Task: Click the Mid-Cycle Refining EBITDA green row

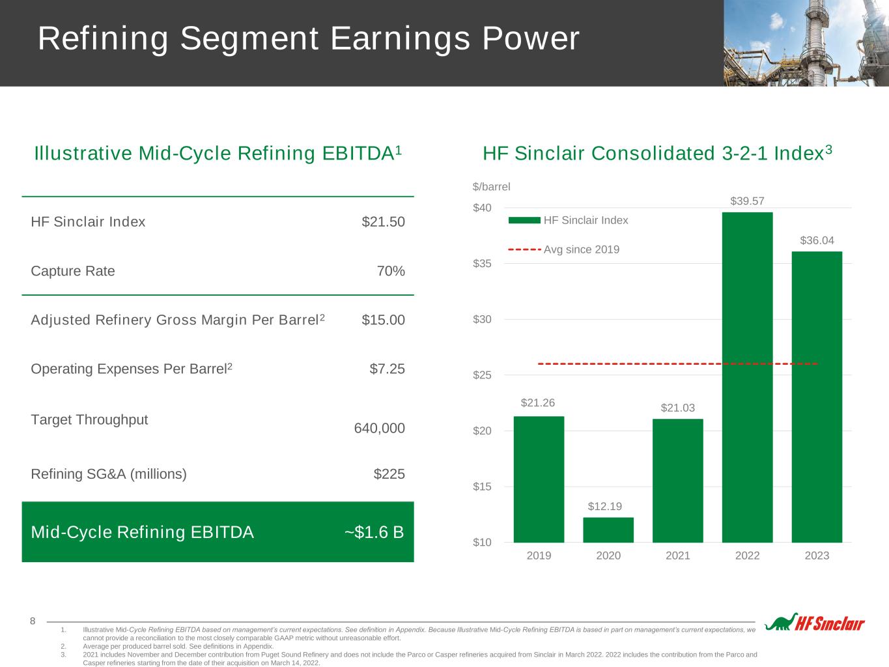Action: pos(218,532)
